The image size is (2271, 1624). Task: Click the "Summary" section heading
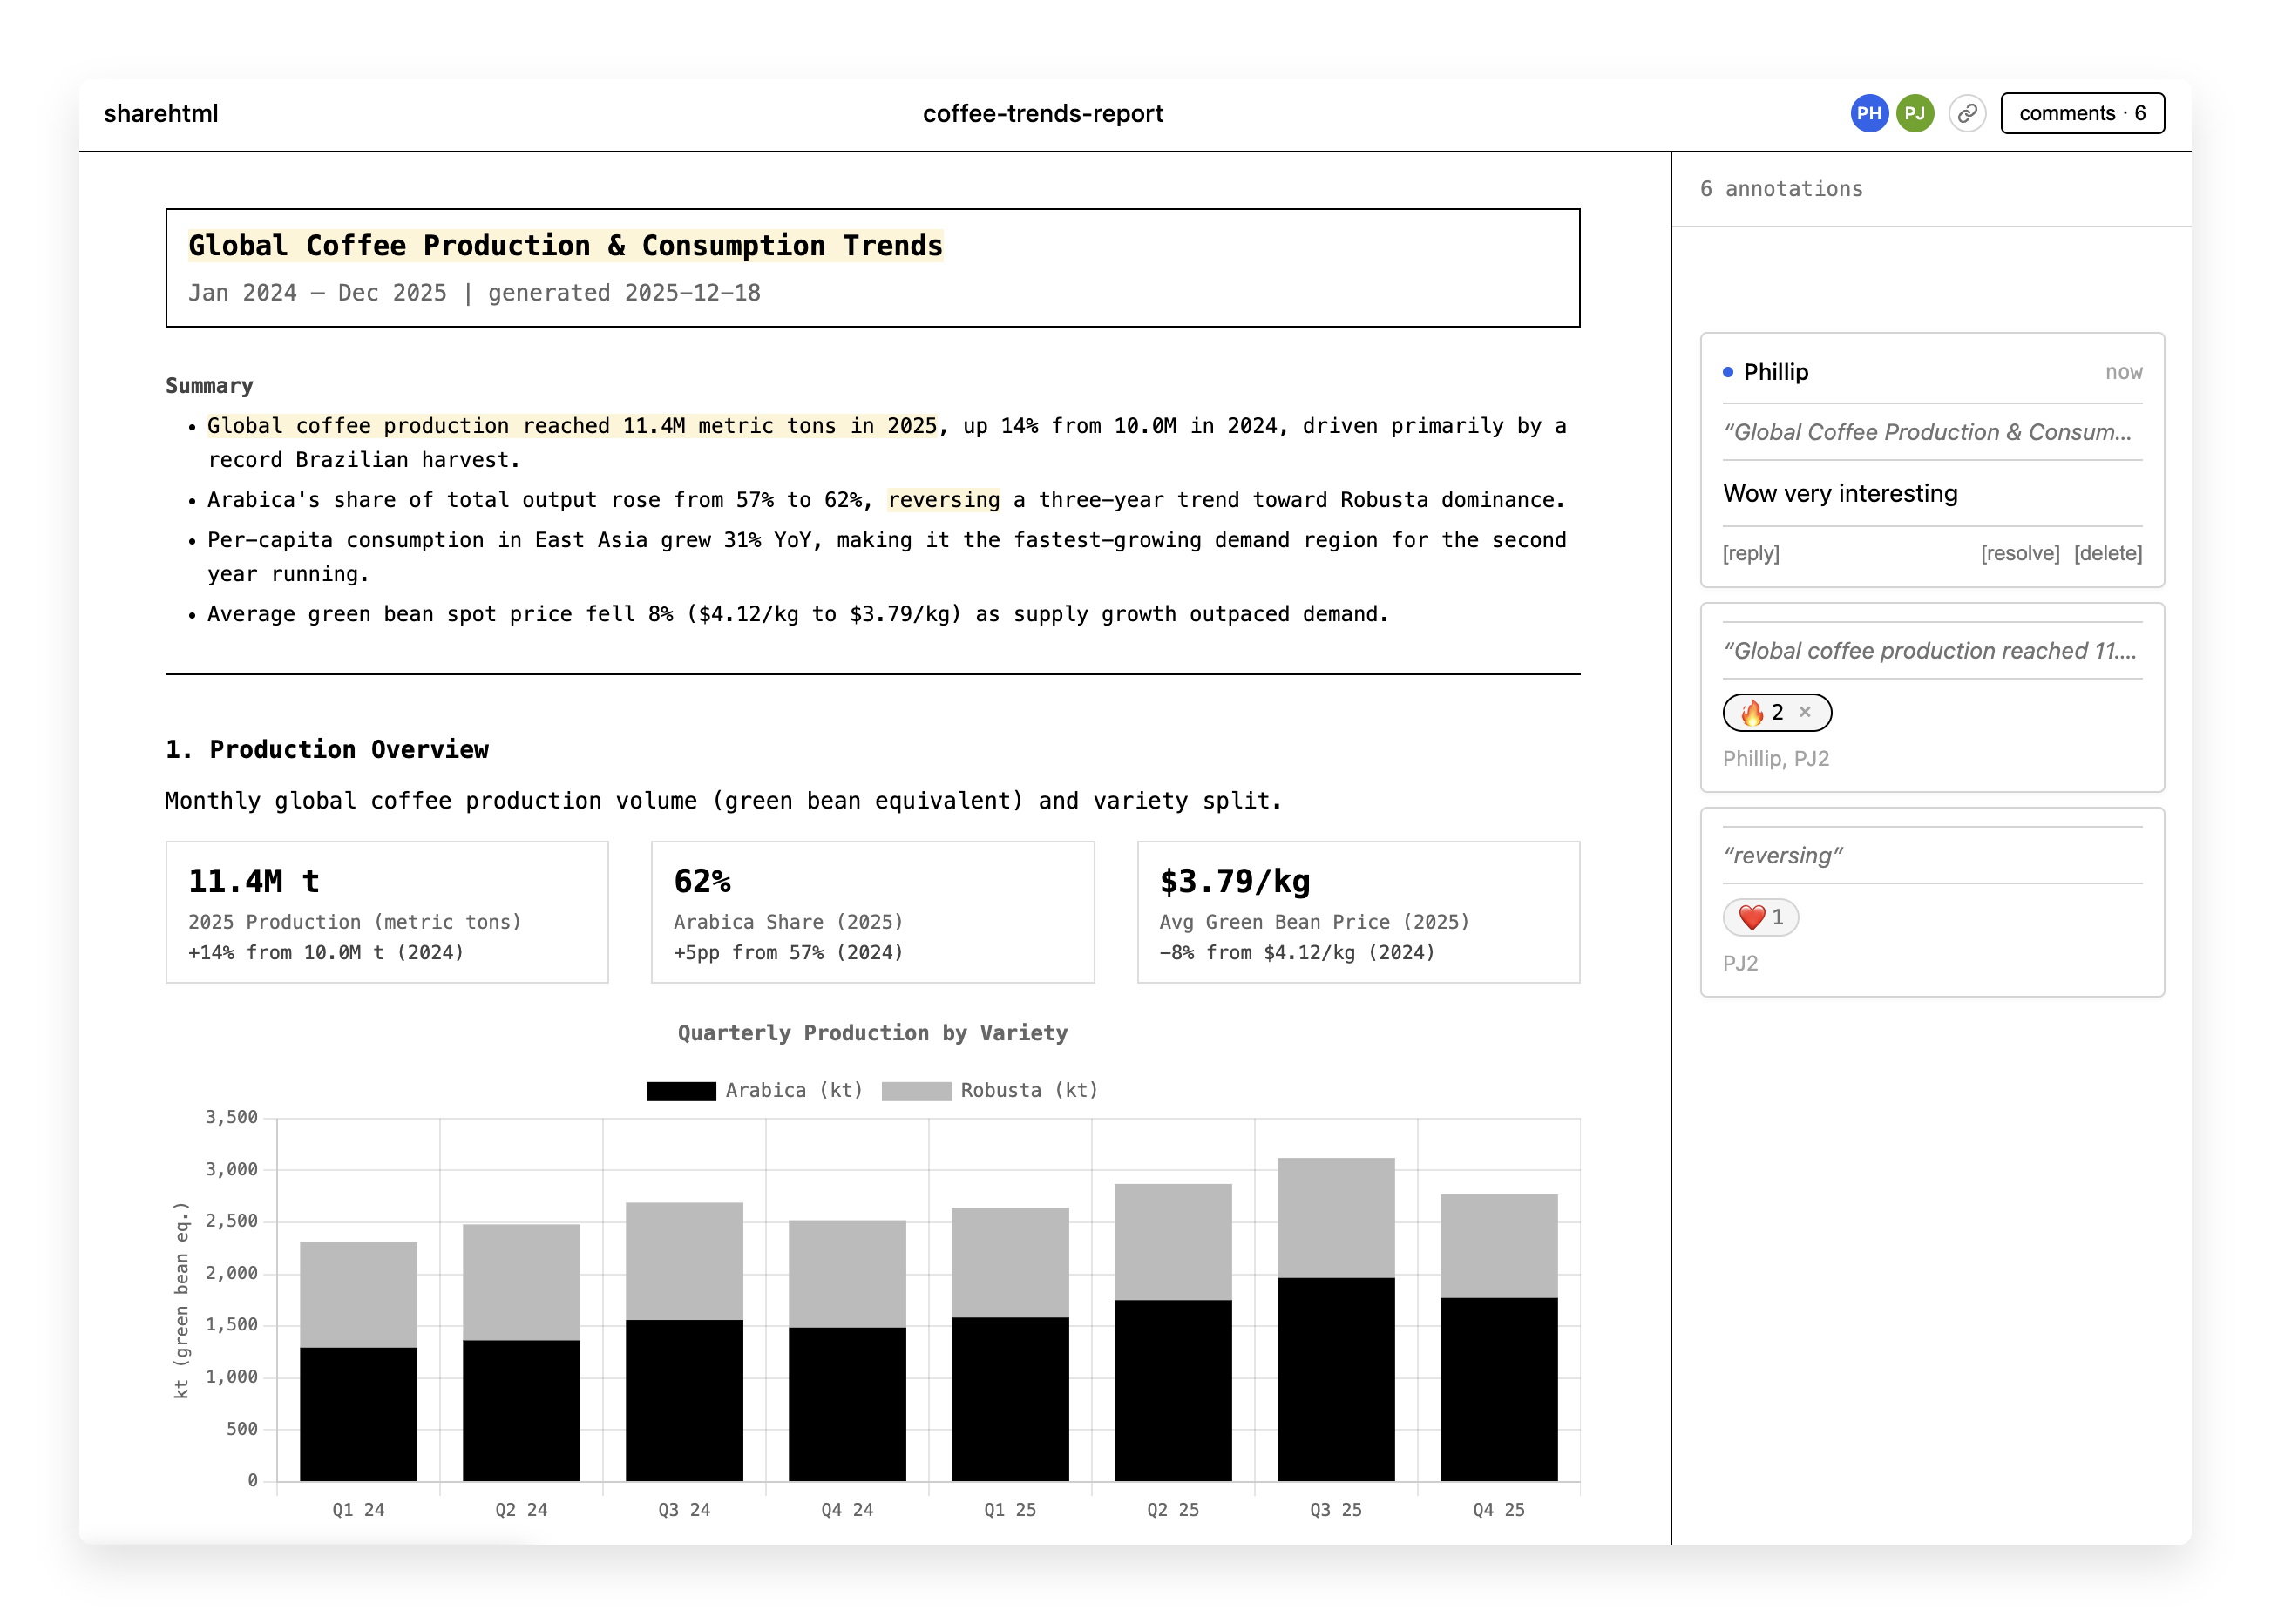[x=209, y=386]
